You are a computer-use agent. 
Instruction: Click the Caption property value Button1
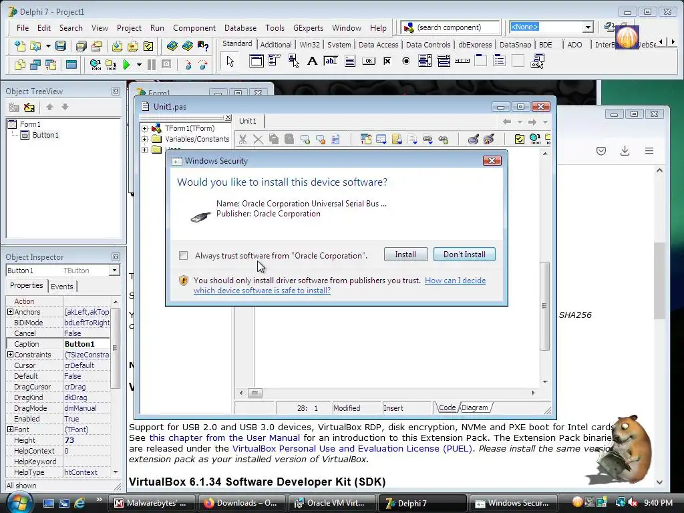tap(86, 344)
